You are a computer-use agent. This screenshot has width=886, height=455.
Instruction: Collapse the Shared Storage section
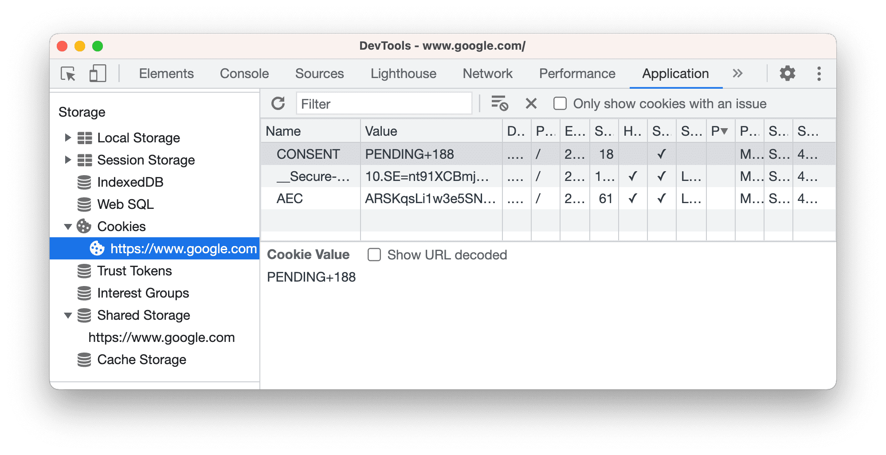tap(68, 315)
